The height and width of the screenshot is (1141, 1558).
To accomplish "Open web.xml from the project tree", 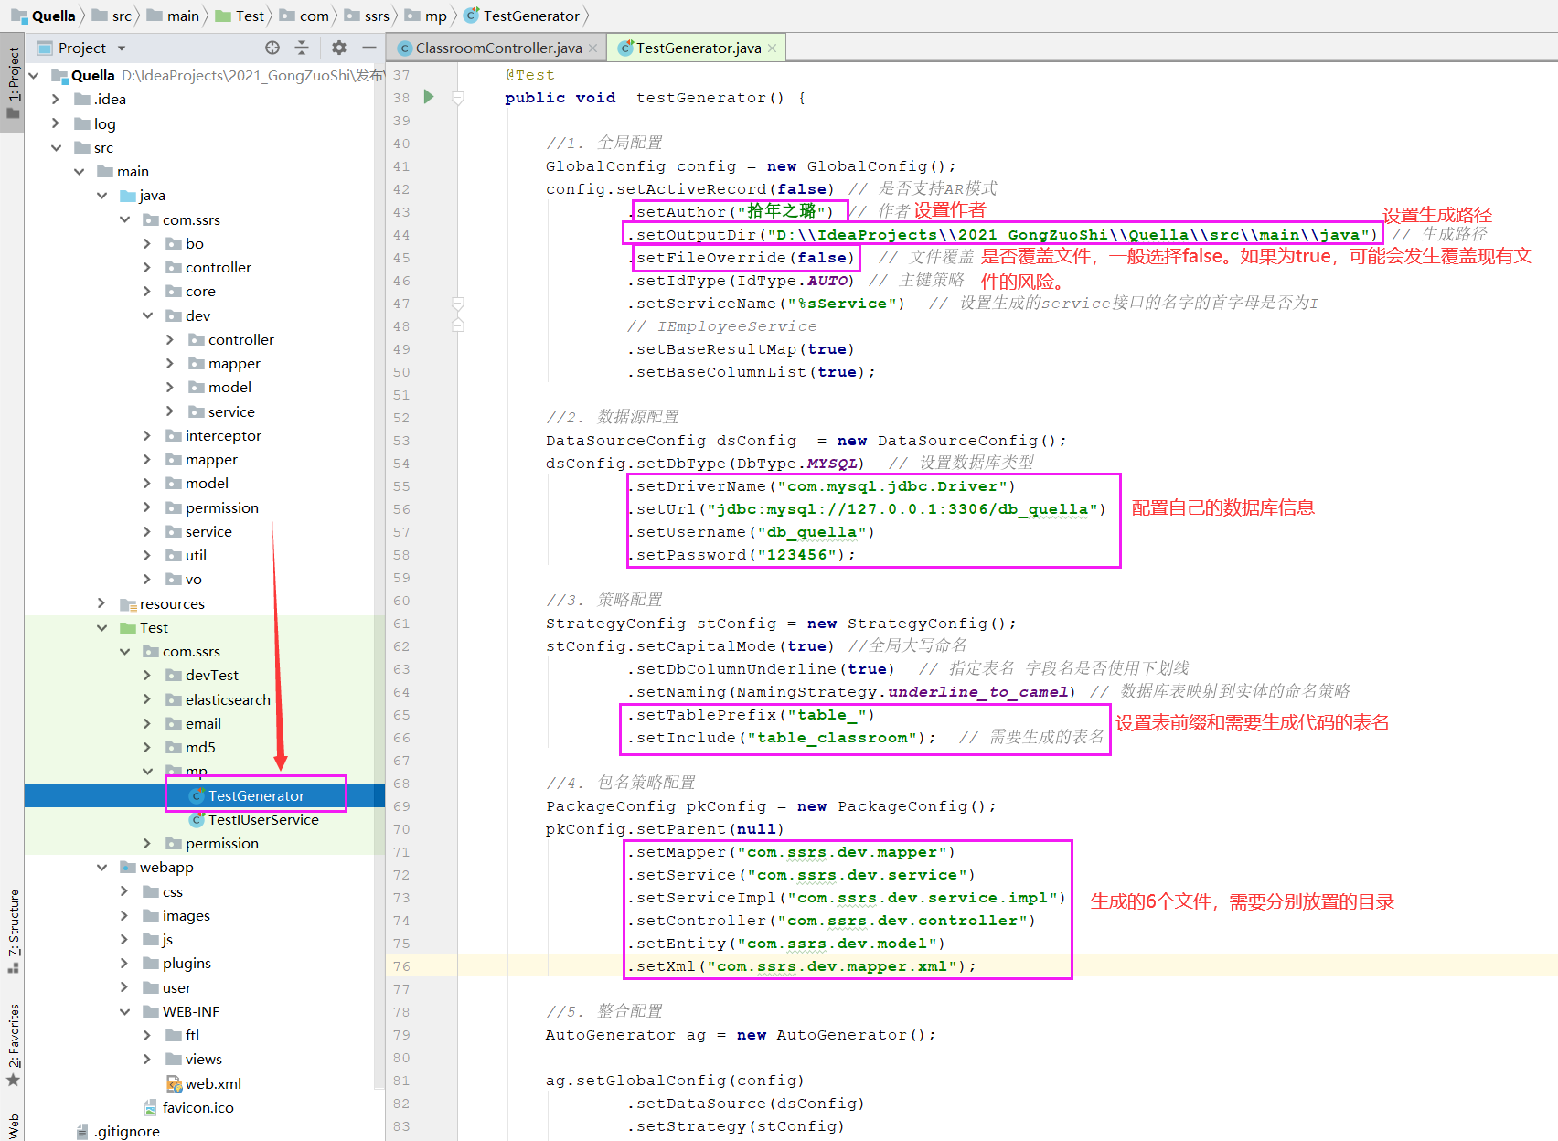I will (212, 1082).
